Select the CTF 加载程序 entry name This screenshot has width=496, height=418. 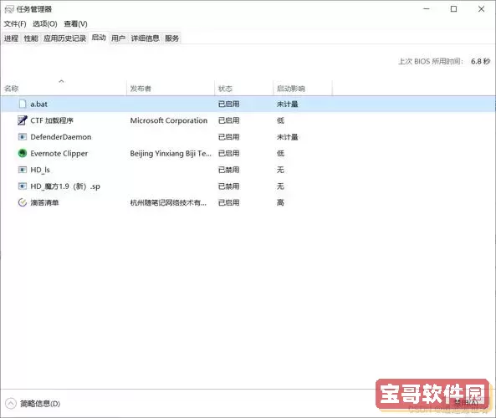(x=52, y=120)
